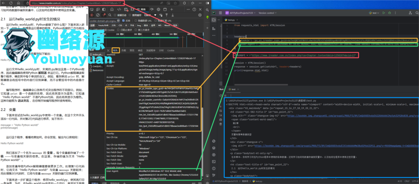Toggle the 第三方请求 third-party requests checkbox
The image size is (419, 184).
[x=136, y=30]
